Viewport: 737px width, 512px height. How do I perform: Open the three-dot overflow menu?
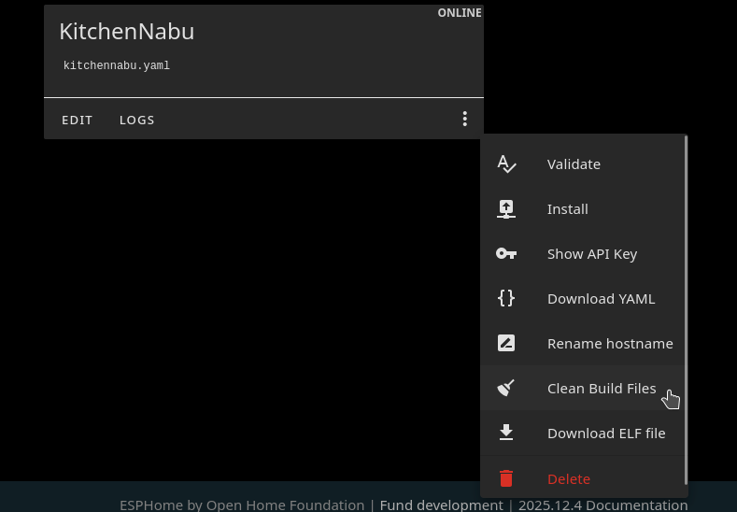[x=464, y=119]
